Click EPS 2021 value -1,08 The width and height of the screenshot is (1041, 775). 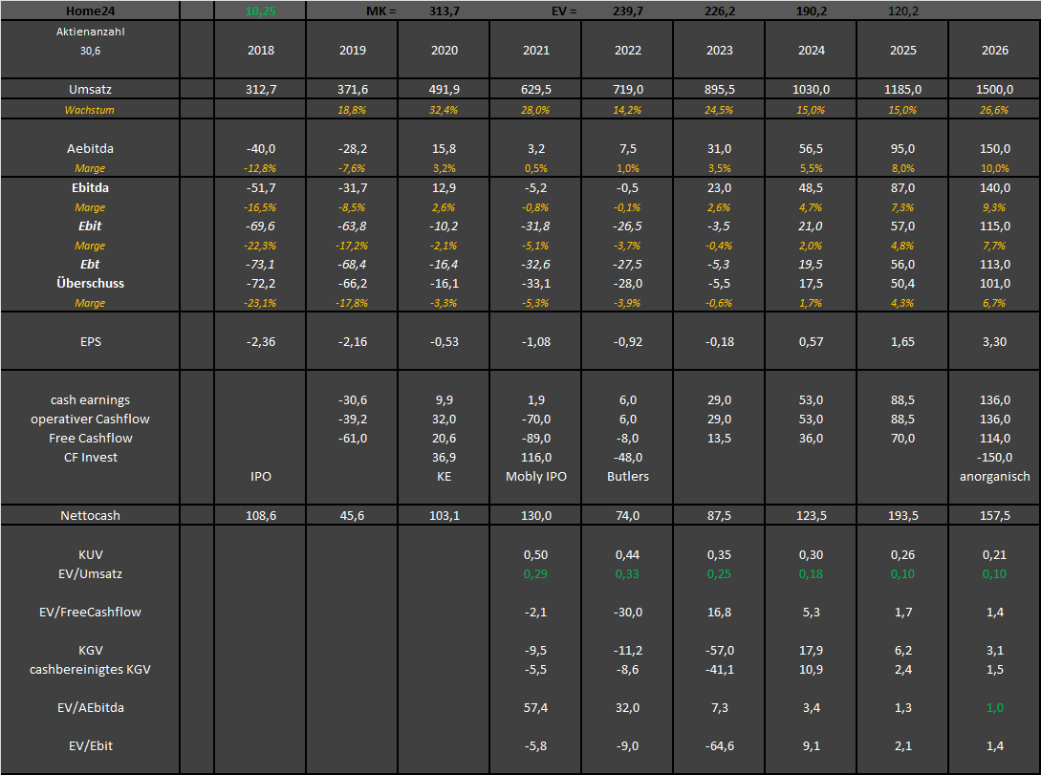pyautogui.click(x=535, y=342)
